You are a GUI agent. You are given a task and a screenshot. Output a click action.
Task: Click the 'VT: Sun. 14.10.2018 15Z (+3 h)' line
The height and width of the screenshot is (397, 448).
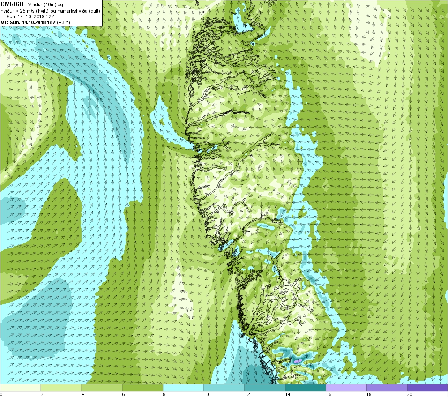[x=35, y=22]
